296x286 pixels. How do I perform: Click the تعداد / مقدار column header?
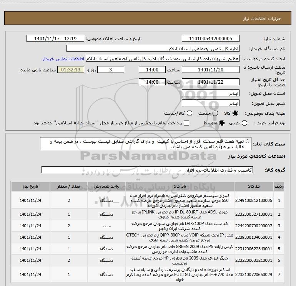click(69, 187)
